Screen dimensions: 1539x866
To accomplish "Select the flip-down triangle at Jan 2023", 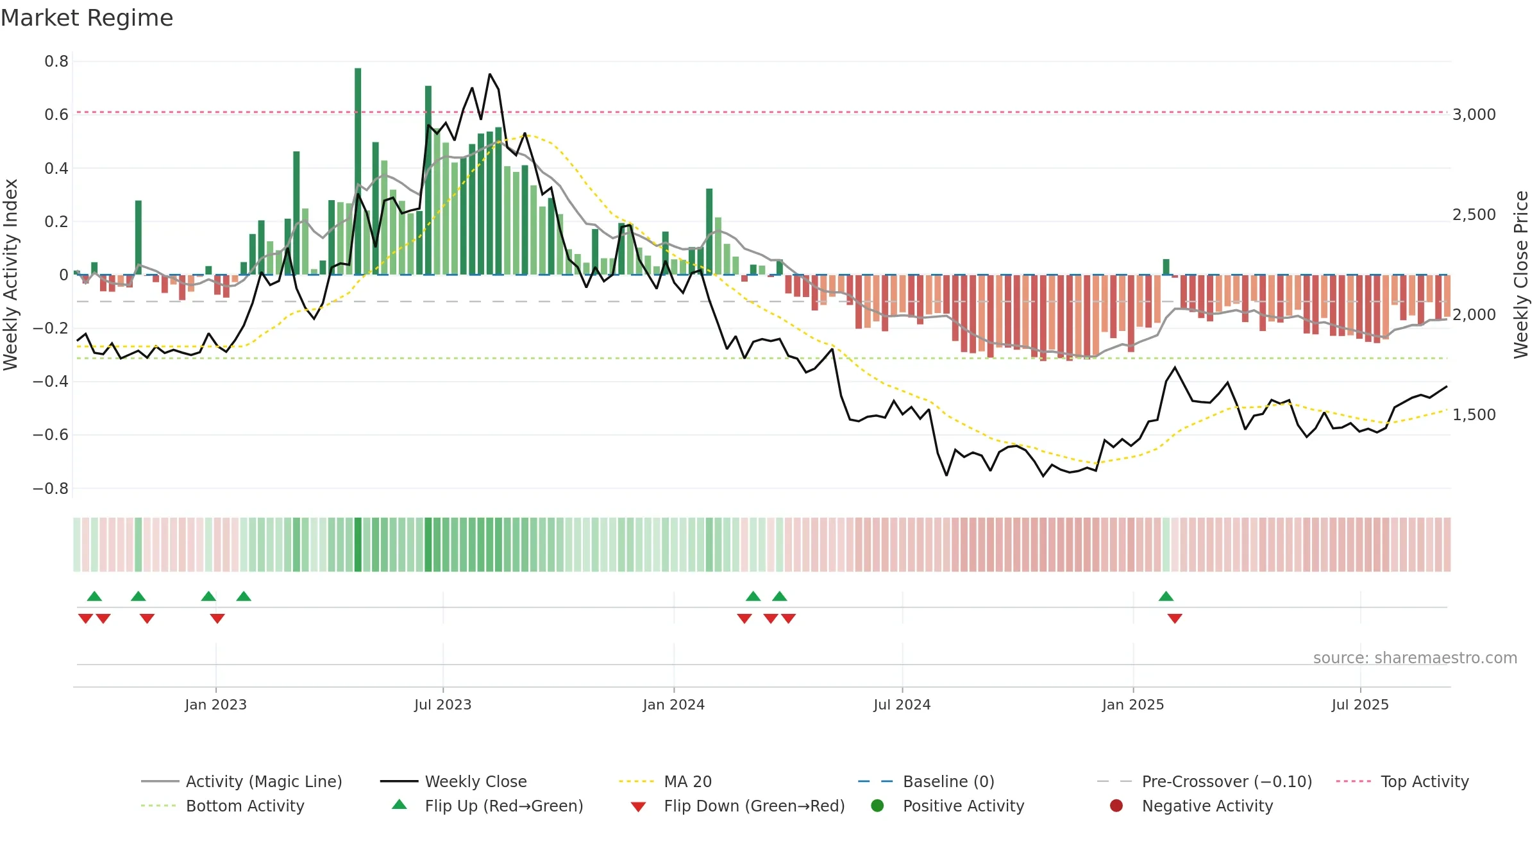I will 217,618.
